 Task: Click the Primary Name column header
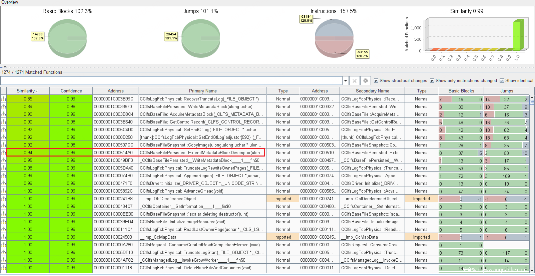click(202, 91)
